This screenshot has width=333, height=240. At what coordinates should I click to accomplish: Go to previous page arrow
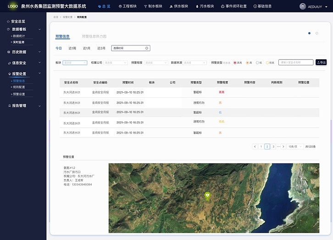(x=255, y=146)
